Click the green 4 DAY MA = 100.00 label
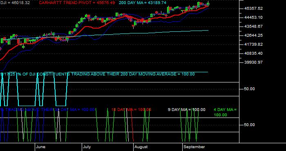The image size is (286, 151). pos(225,112)
